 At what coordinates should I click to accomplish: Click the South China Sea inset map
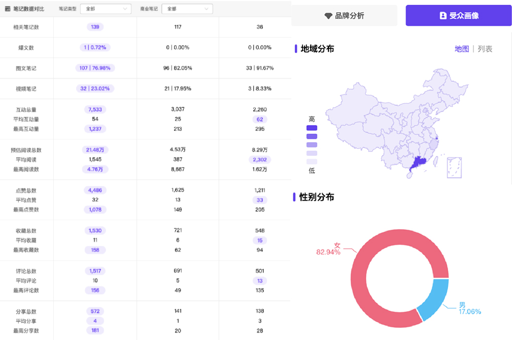tap(454, 167)
